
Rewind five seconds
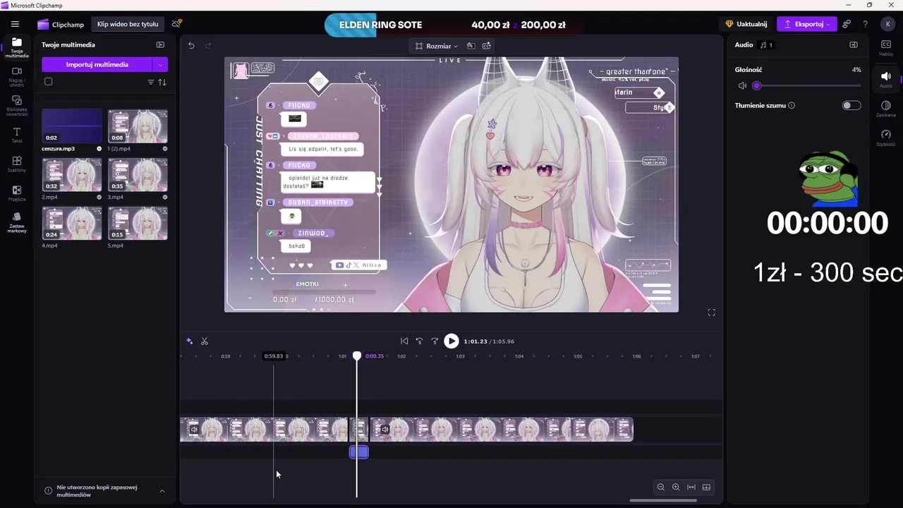tap(419, 341)
